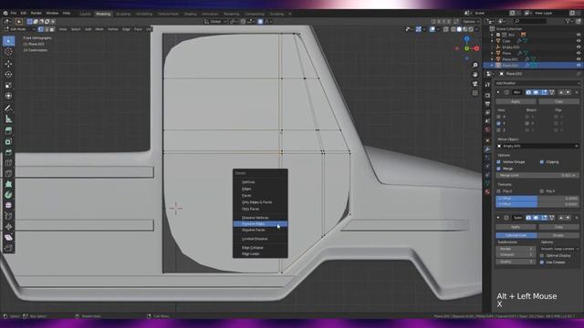Adjust the U Offset slider
This screenshot has width=584, height=328.
[x=537, y=199]
